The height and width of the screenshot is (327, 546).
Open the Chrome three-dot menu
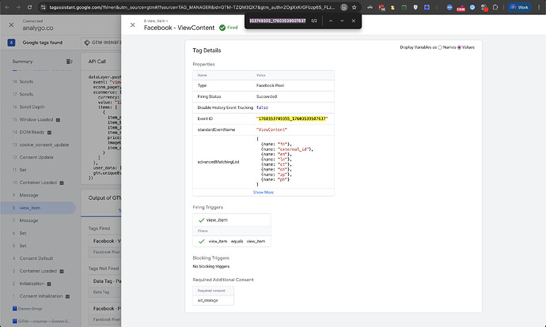(539, 7)
